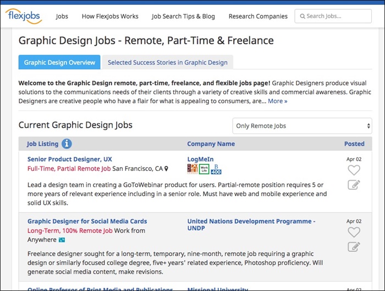Click the map pin next to San Francisco, CA
This screenshot has width=385, height=291.
coord(166,169)
